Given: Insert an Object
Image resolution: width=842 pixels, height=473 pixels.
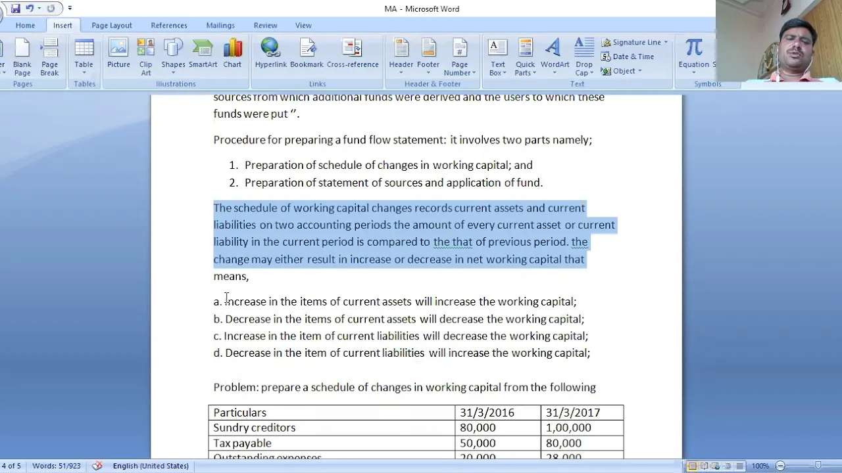Looking at the screenshot, I should pos(618,71).
